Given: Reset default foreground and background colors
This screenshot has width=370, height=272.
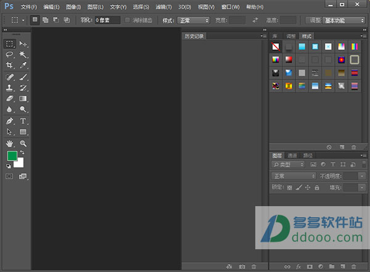Looking at the screenshot, I should point(9,166).
